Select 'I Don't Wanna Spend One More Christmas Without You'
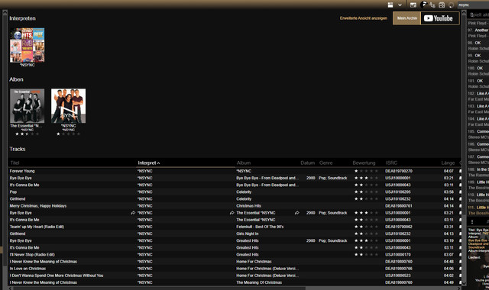Image resolution: width=489 pixels, height=290 pixels. [57, 275]
